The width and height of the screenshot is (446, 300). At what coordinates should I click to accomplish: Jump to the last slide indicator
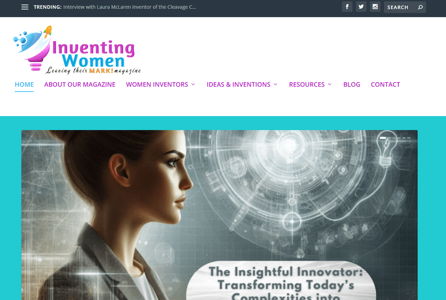(409, 138)
